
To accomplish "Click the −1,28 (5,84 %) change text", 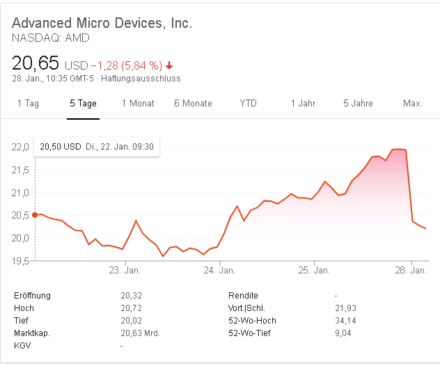I will tap(127, 65).
